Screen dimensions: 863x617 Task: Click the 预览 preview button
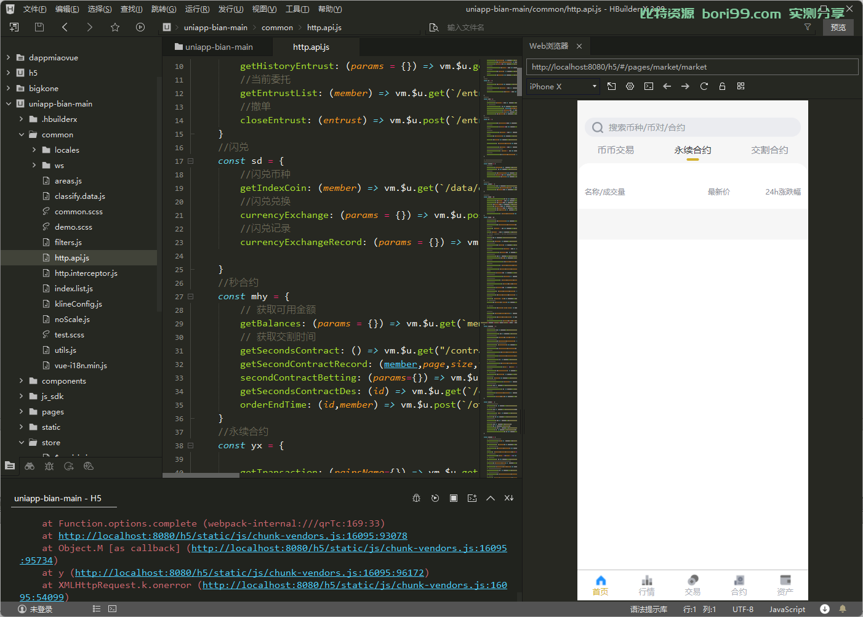838,27
